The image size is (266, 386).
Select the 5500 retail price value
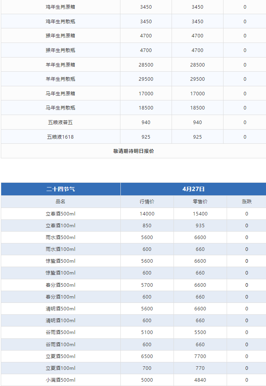(200, 332)
